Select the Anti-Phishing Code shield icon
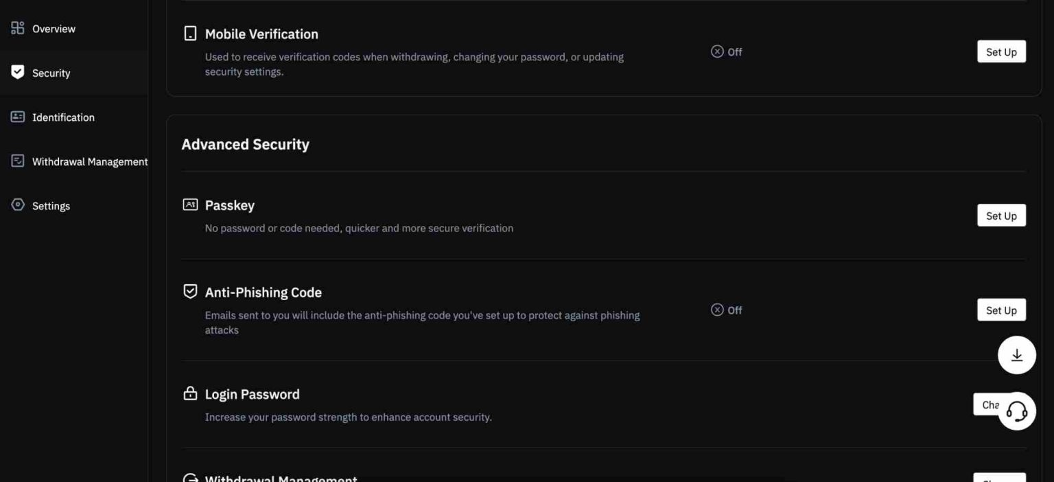The image size is (1054, 482). click(189, 290)
